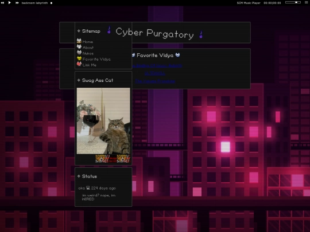This screenshot has height=232, width=310.
Task: Stop playback with the square stop button
Action: pos(52,3)
